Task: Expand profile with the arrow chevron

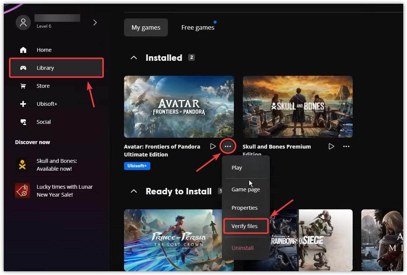Action: click(95, 23)
